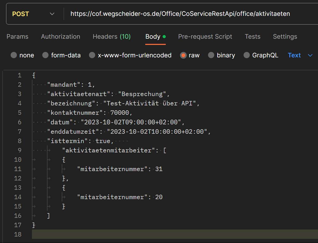Choose x-www-form-urlencoded body type
The image size is (318, 243).
92,55
